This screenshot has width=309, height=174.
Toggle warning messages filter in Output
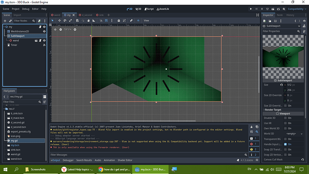(x=254, y=149)
